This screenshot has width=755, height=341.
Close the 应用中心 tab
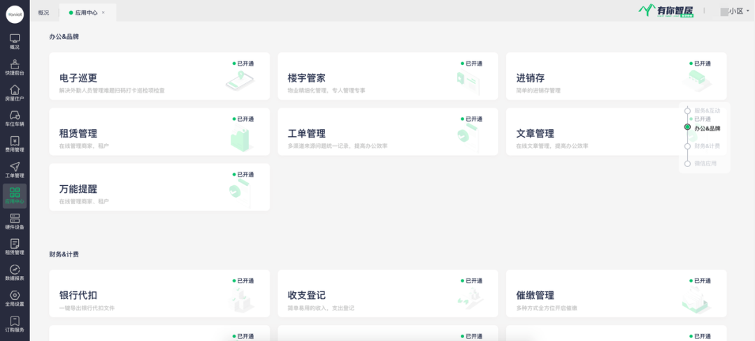(x=103, y=13)
